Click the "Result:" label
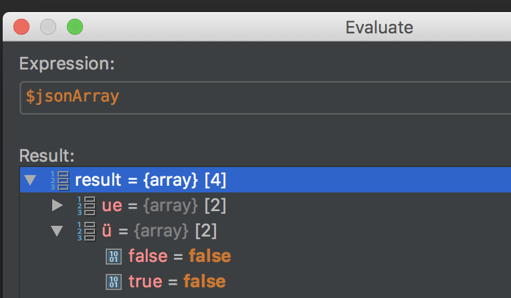 tap(47, 156)
